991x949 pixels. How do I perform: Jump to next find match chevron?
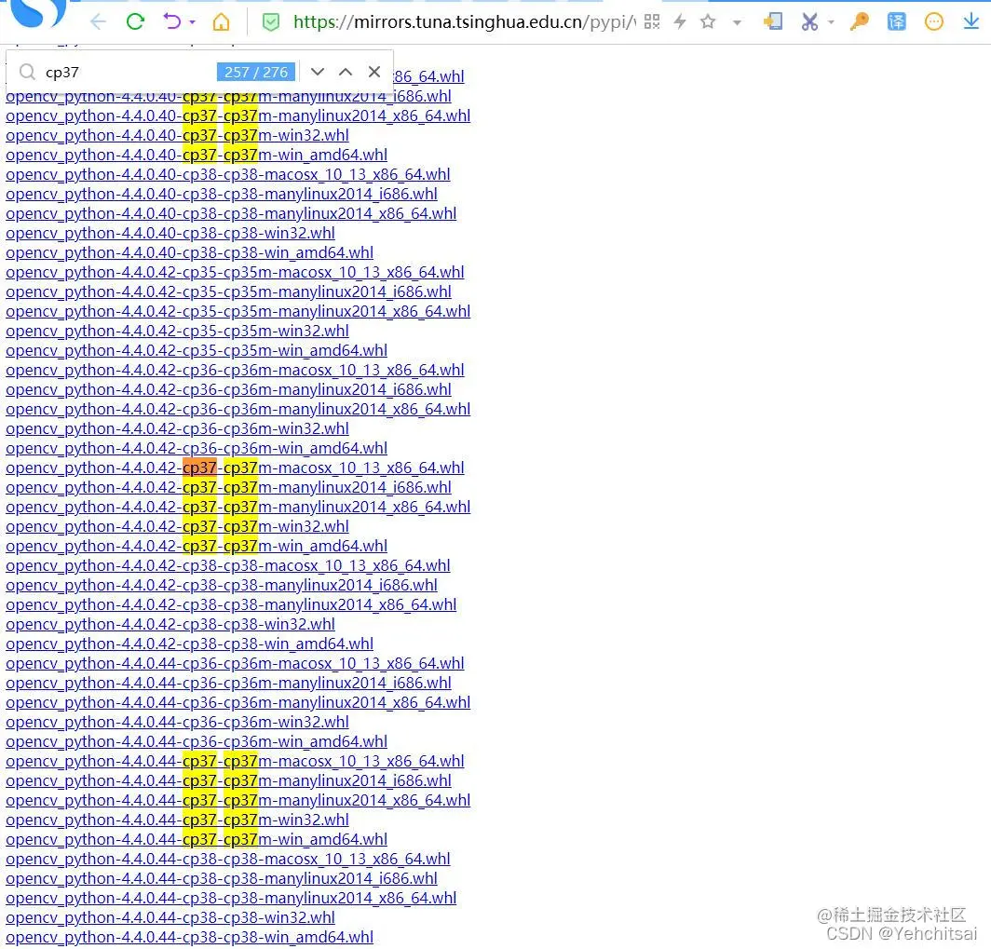(x=318, y=72)
